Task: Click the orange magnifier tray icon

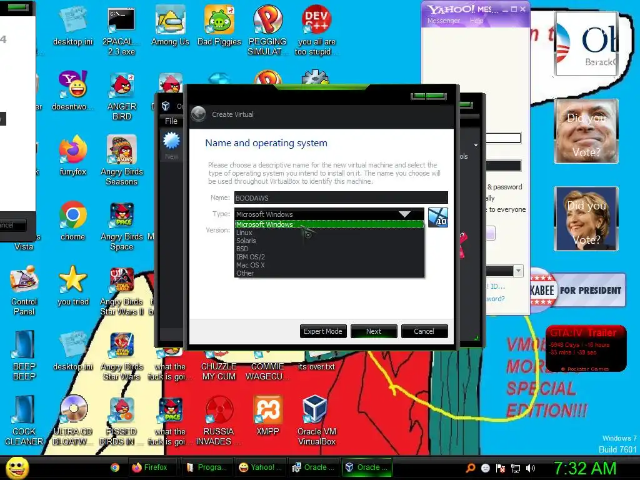Action: click(471, 468)
